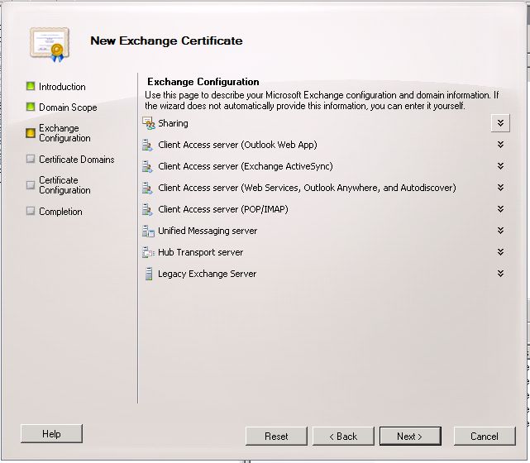Image resolution: width=530 pixels, height=463 pixels.
Task: Expand the Legacy Exchange Server chevron
Action: click(500, 274)
